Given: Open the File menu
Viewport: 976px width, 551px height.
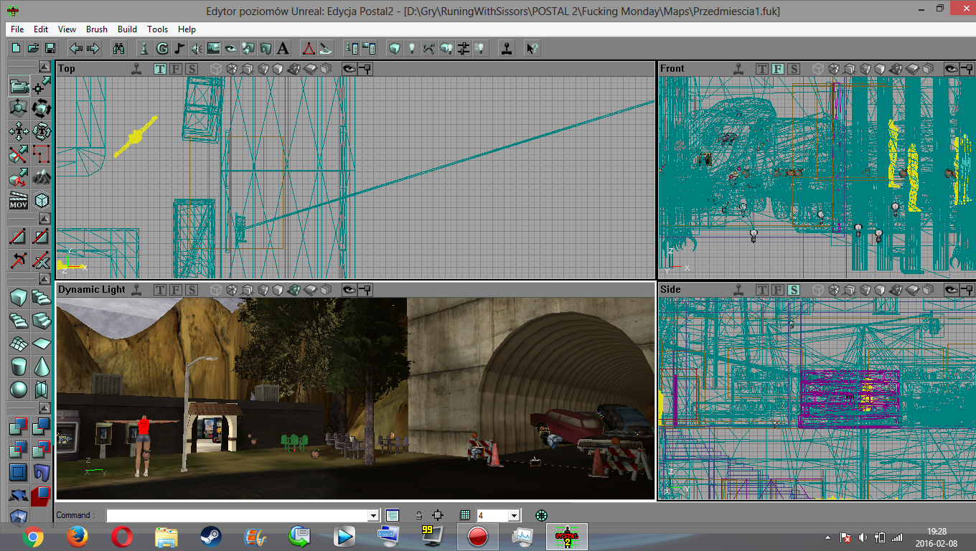Looking at the screenshot, I should pyautogui.click(x=17, y=29).
